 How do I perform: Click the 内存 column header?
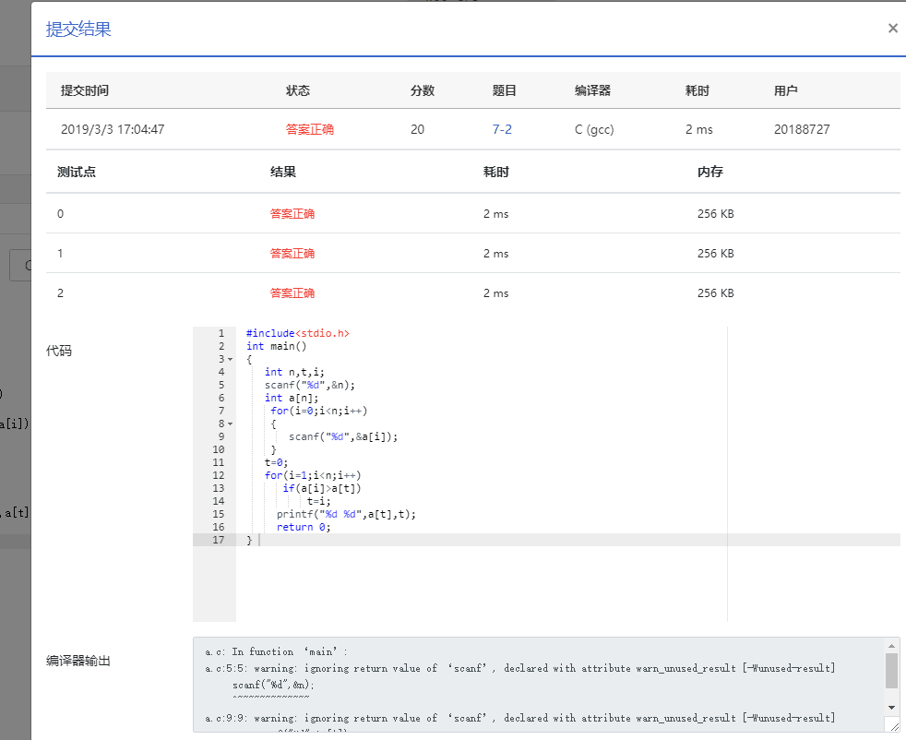[x=710, y=173]
